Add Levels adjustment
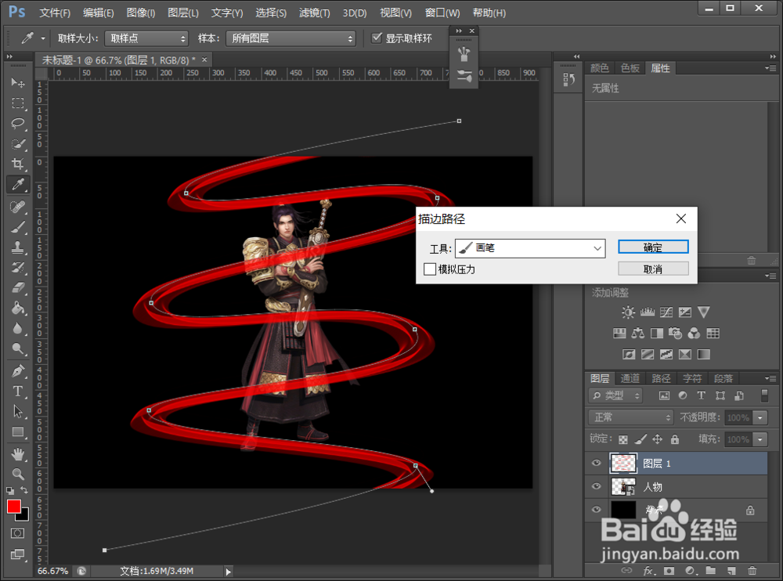This screenshot has width=783, height=581. pyautogui.click(x=648, y=312)
